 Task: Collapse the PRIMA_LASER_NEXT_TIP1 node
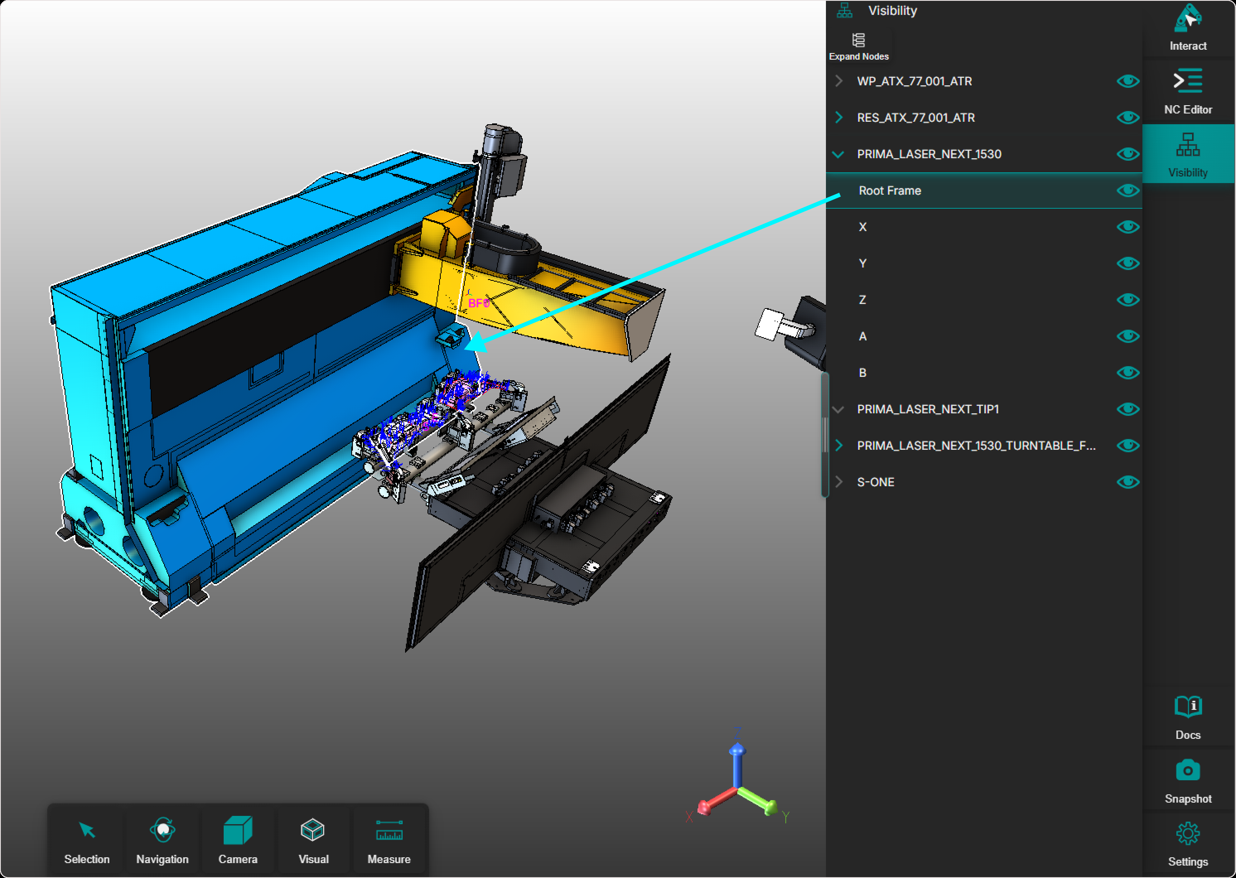tap(839, 409)
